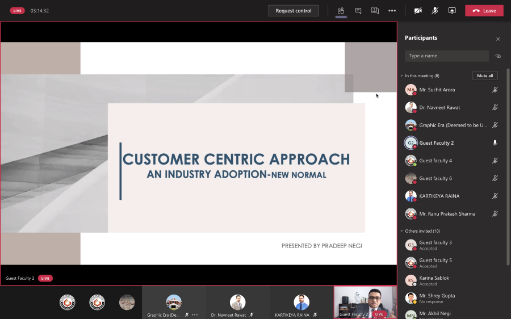511x319 pixels.
Task: Open the conversation chat icon
Action: pyautogui.click(x=358, y=11)
